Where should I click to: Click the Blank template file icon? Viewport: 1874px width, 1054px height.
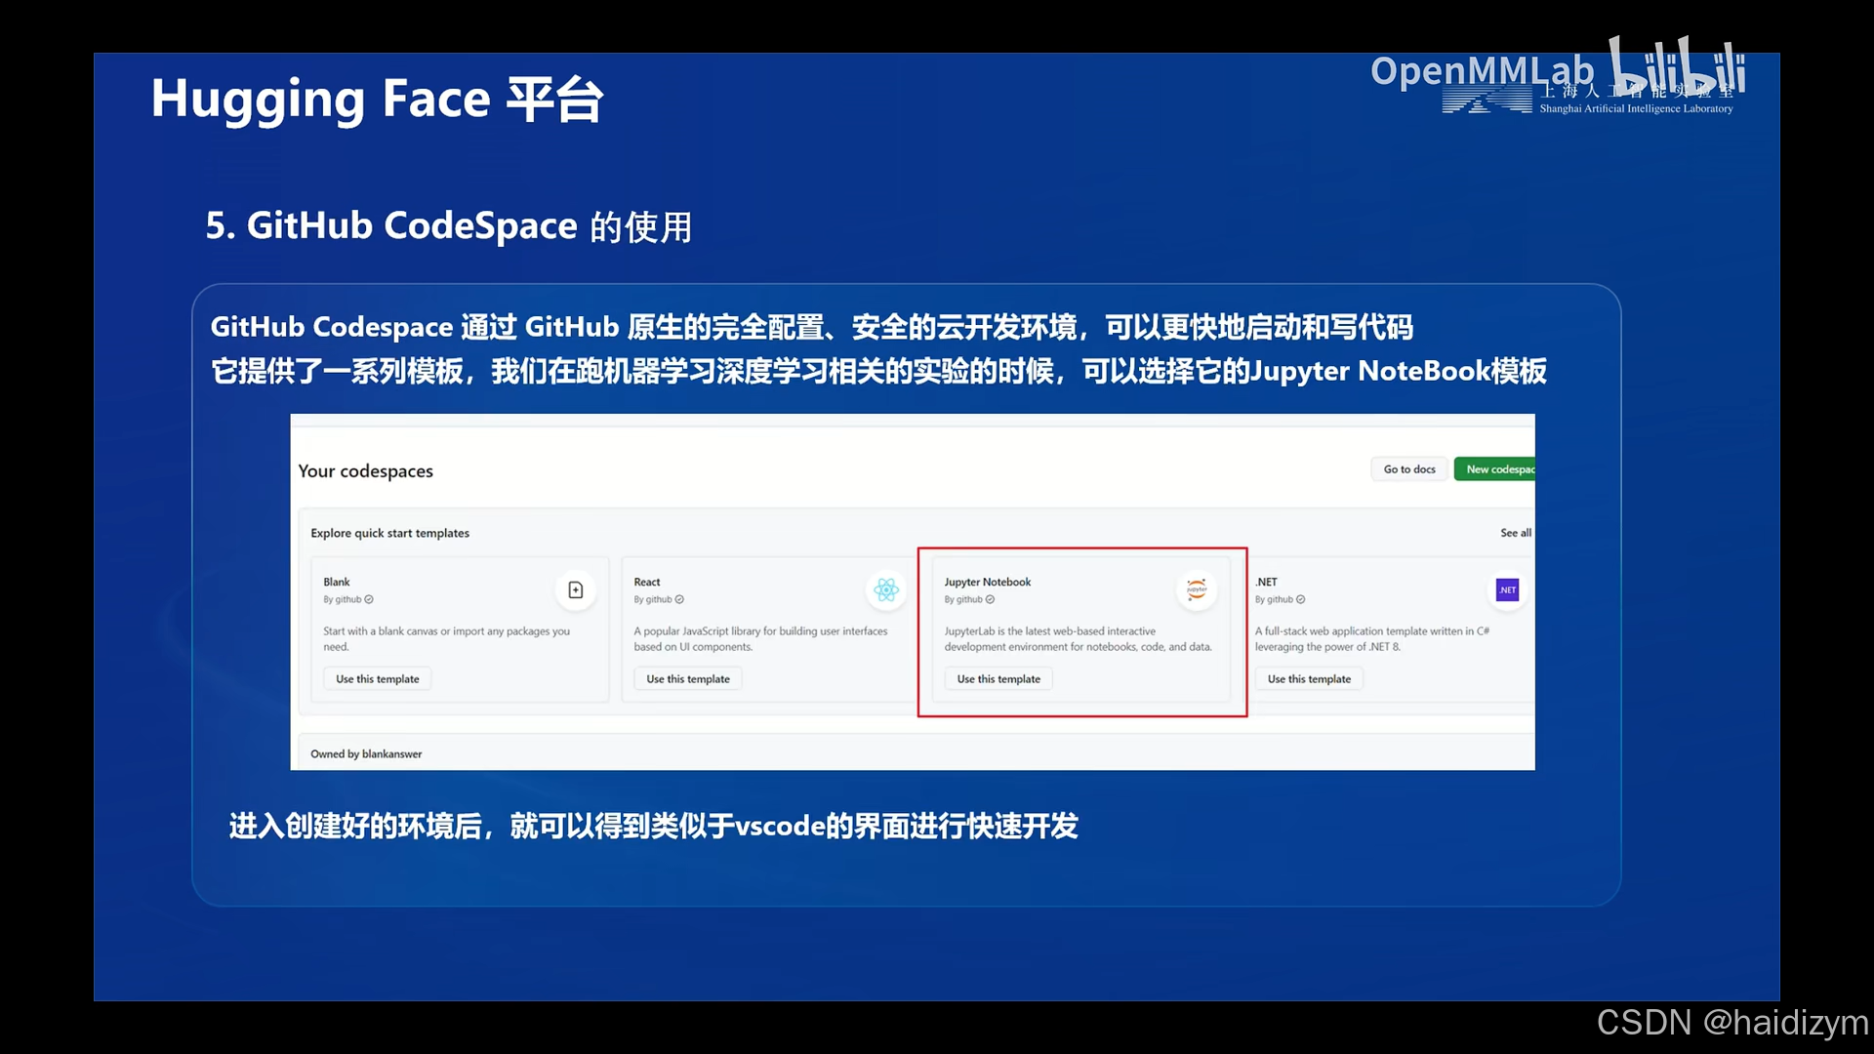576,590
